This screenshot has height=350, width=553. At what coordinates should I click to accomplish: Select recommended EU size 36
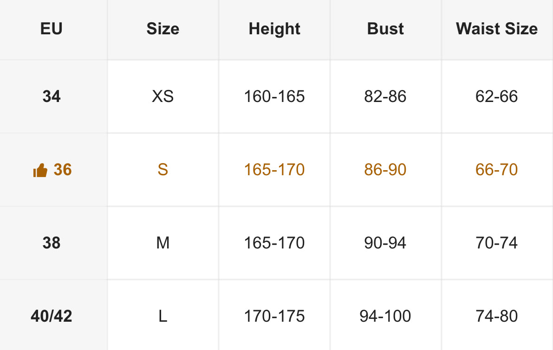coord(63,170)
